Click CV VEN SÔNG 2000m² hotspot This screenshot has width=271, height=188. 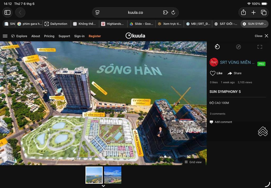[x=141, y=102]
